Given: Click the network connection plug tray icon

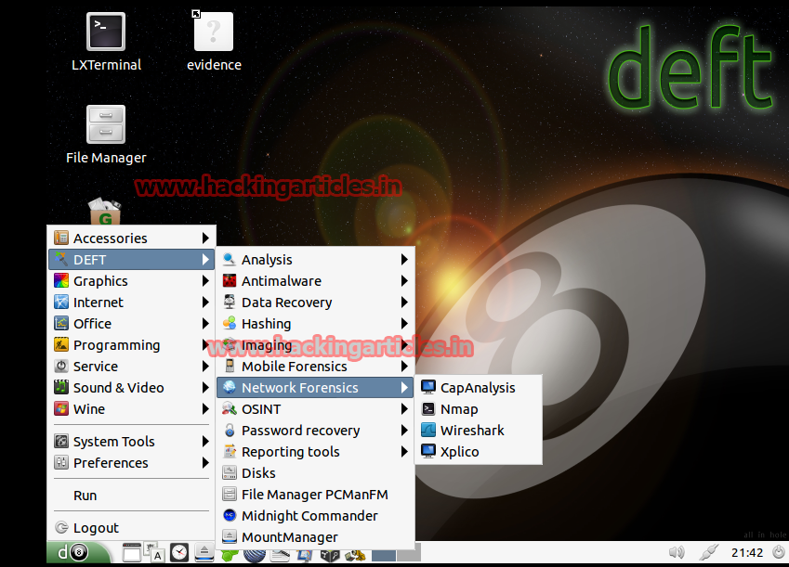Looking at the screenshot, I should [x=708, y=552].
